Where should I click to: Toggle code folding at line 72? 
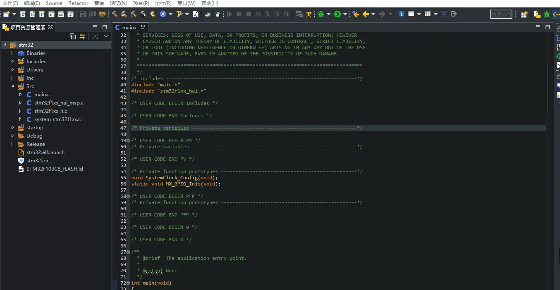[128, 283]
